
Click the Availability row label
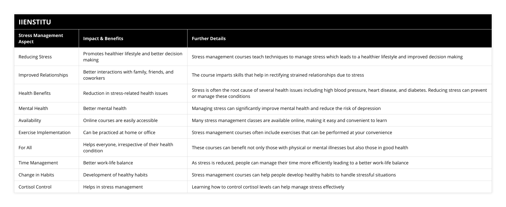click(x=30, y=120)
